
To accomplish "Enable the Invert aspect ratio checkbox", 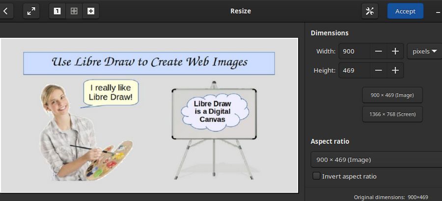I will click(x=317, y=176).
